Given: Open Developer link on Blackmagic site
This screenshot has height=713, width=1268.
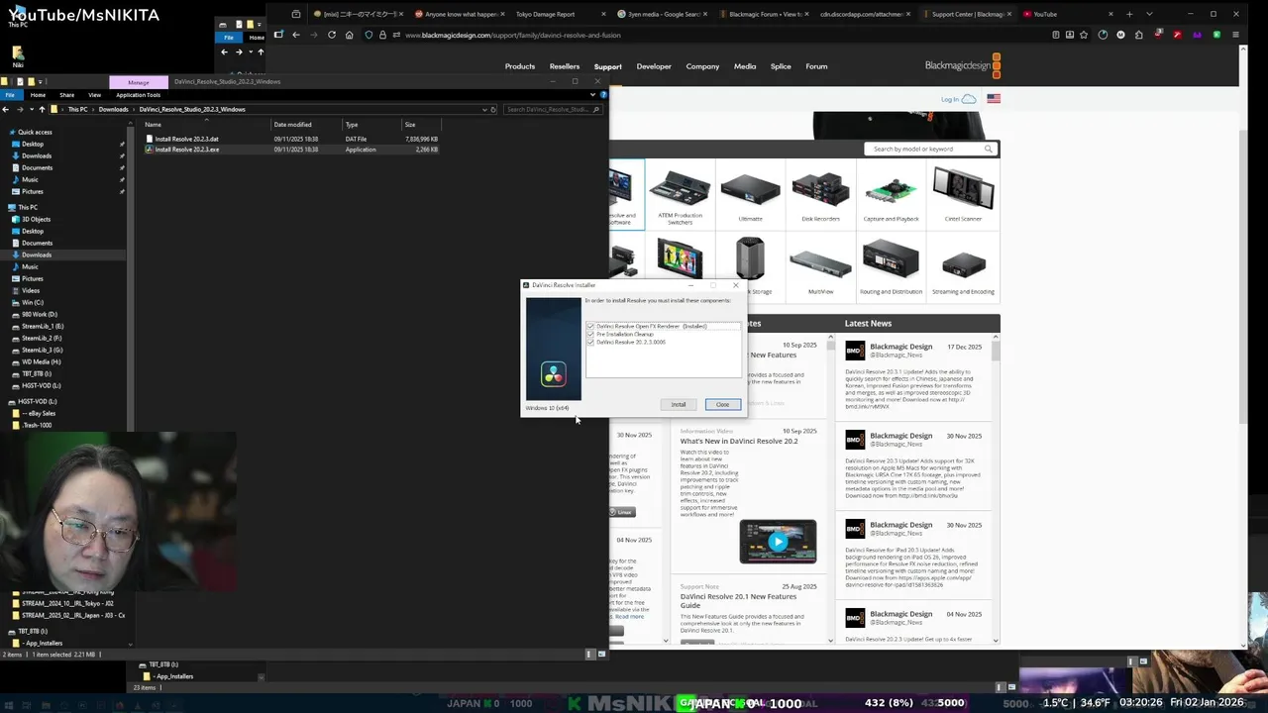Looking at the screenshot, I should pyautogui.click(x=654, y=66).
